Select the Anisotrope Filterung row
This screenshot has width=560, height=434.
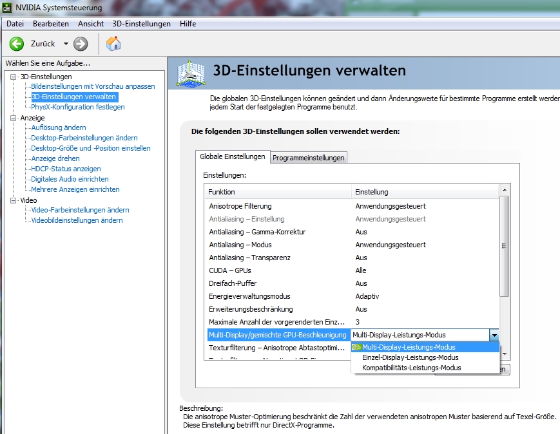352,206
